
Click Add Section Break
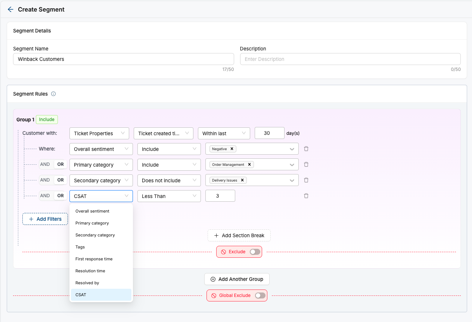(x=239, y=235)
